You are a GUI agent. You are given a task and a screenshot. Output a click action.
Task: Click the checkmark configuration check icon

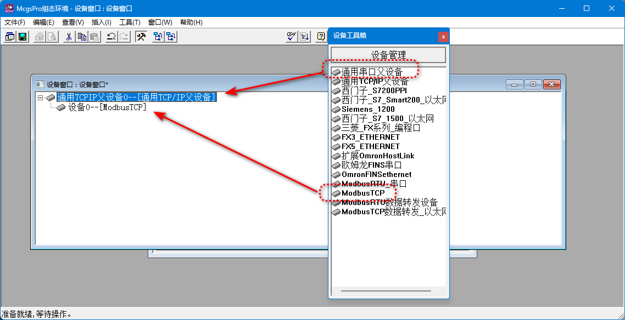pos(292,37)
